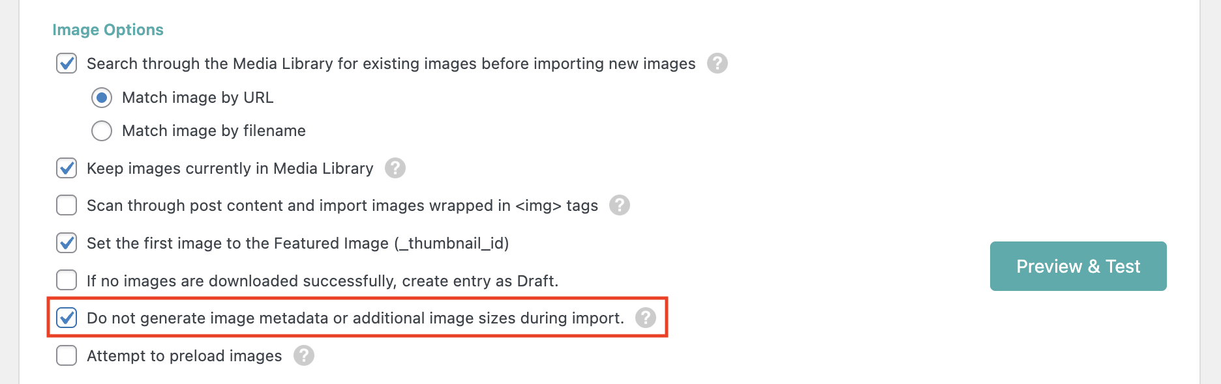This screenshot has height=384, width=1221.
Task: Click help icon beside Keep images option
Action: click(395, 168)
